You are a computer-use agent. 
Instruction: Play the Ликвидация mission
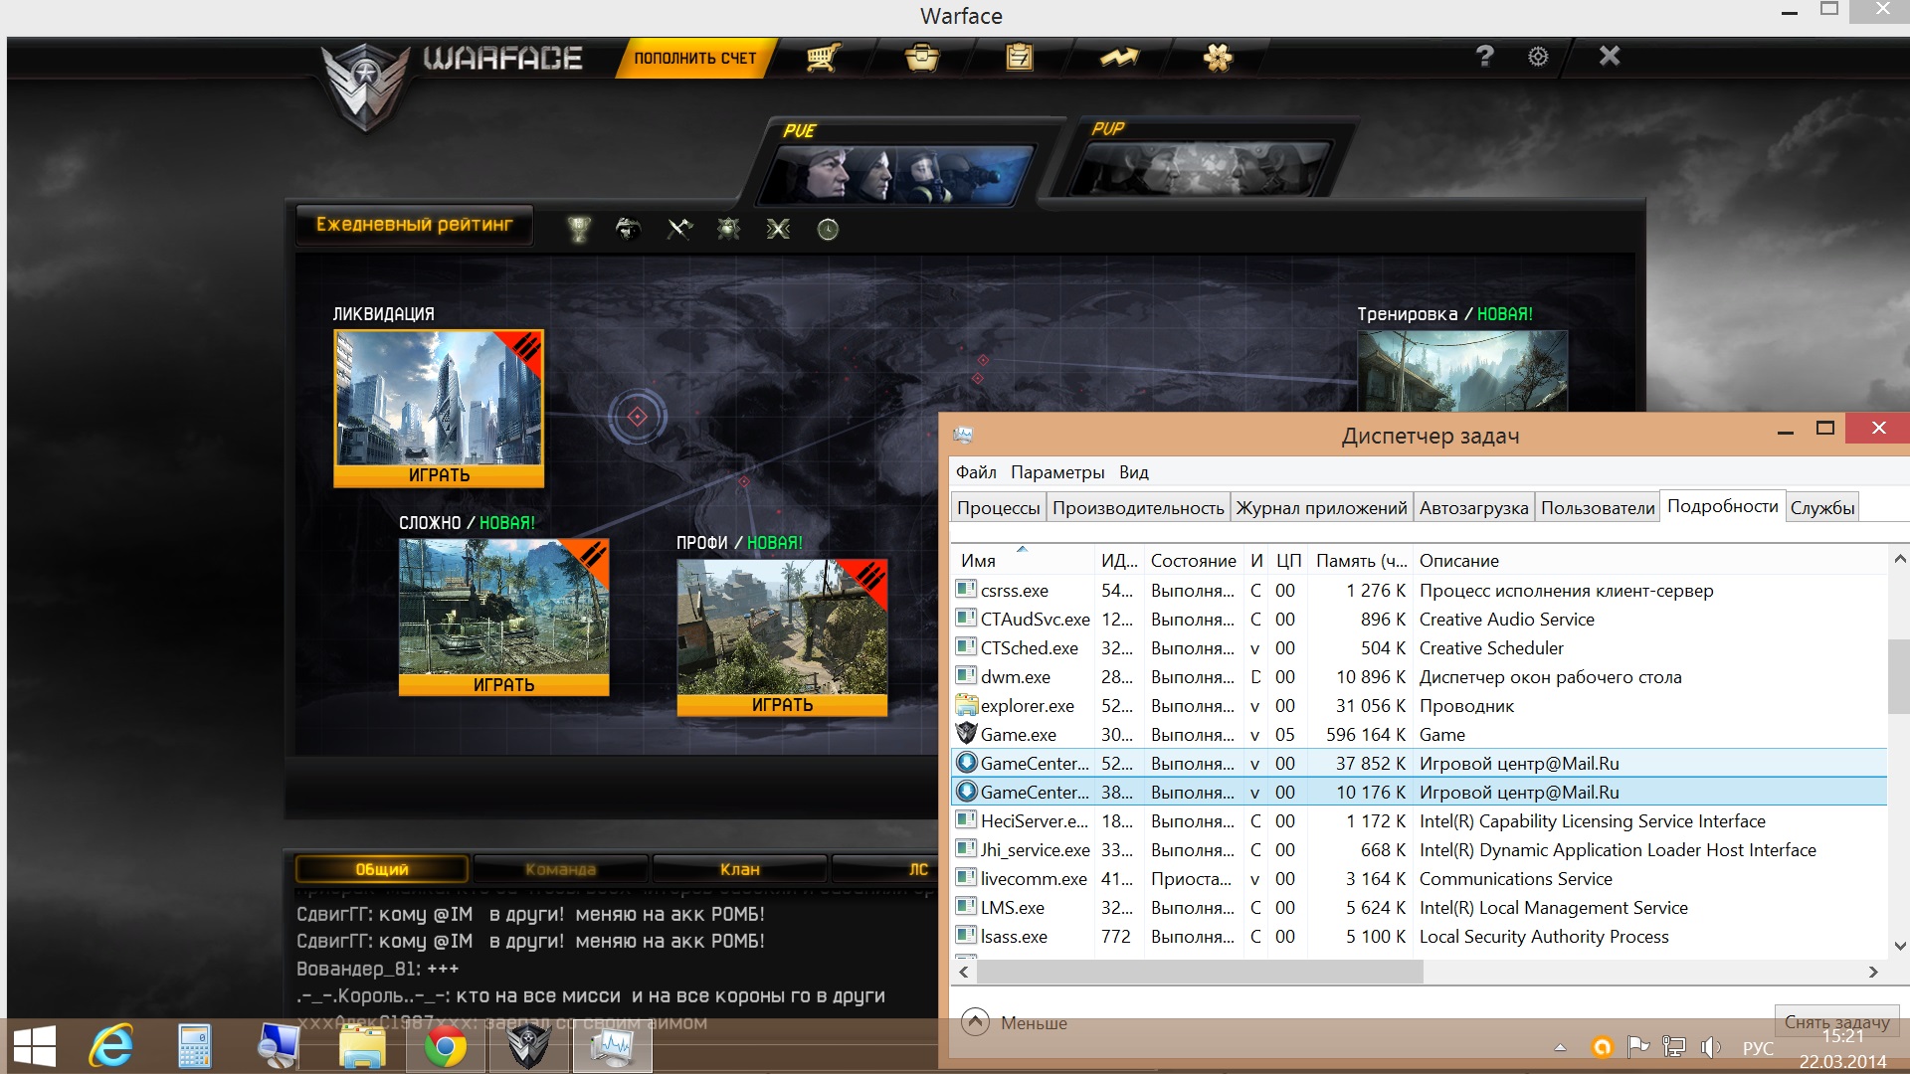(439, 475)
